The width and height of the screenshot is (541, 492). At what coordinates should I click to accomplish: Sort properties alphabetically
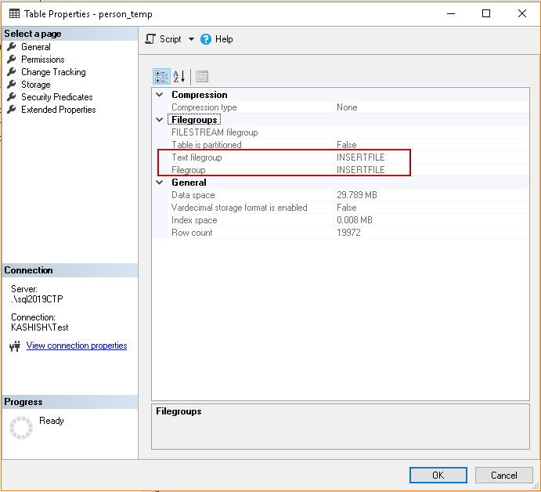pyautogui.click(x=179, y=76)
